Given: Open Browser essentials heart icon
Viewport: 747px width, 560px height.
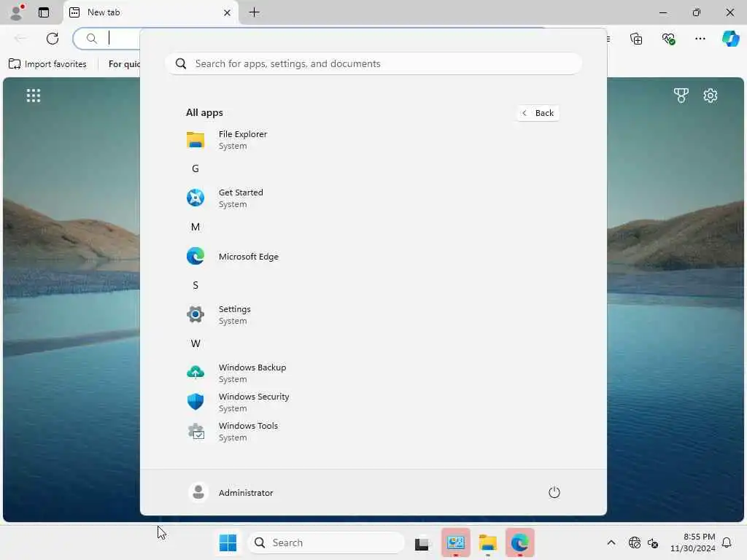Looking at the screenshot, I should coord(668,39).
